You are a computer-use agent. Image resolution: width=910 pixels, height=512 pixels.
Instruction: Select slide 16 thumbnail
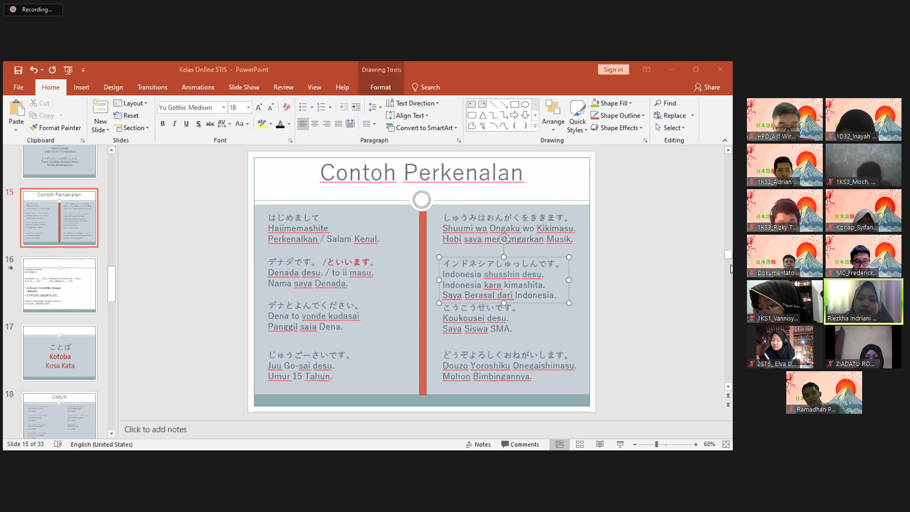[59, 285]
